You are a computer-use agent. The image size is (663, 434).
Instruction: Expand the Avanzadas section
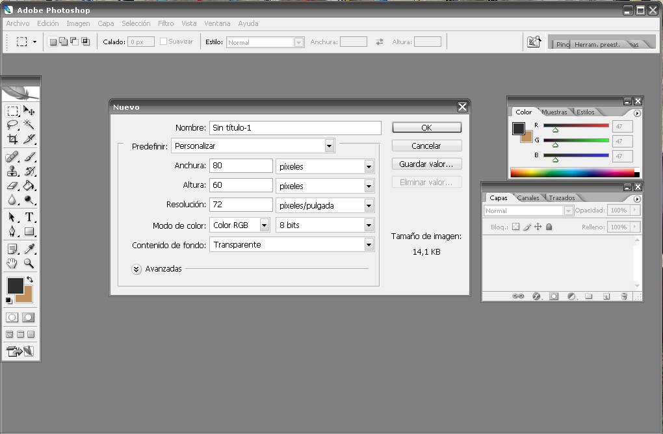tap(136, 269)
